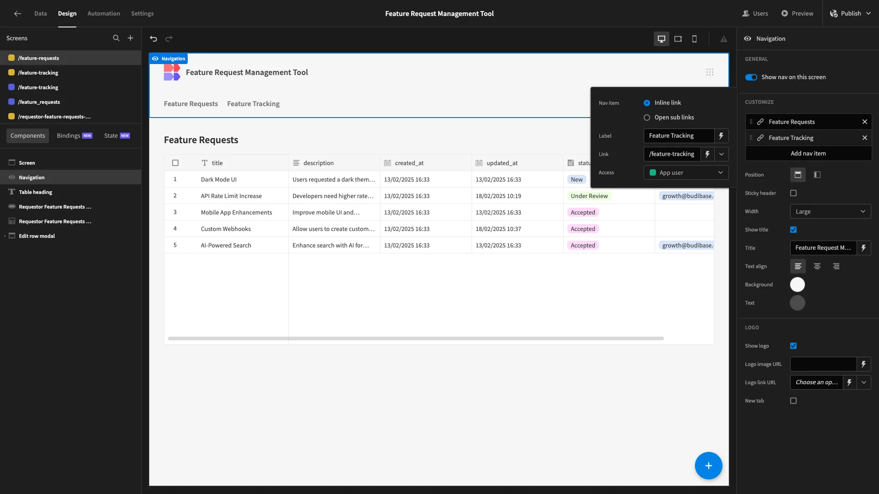879x494 pixels.
Task: Center-align the nav title text
Action: click(817, 266)
